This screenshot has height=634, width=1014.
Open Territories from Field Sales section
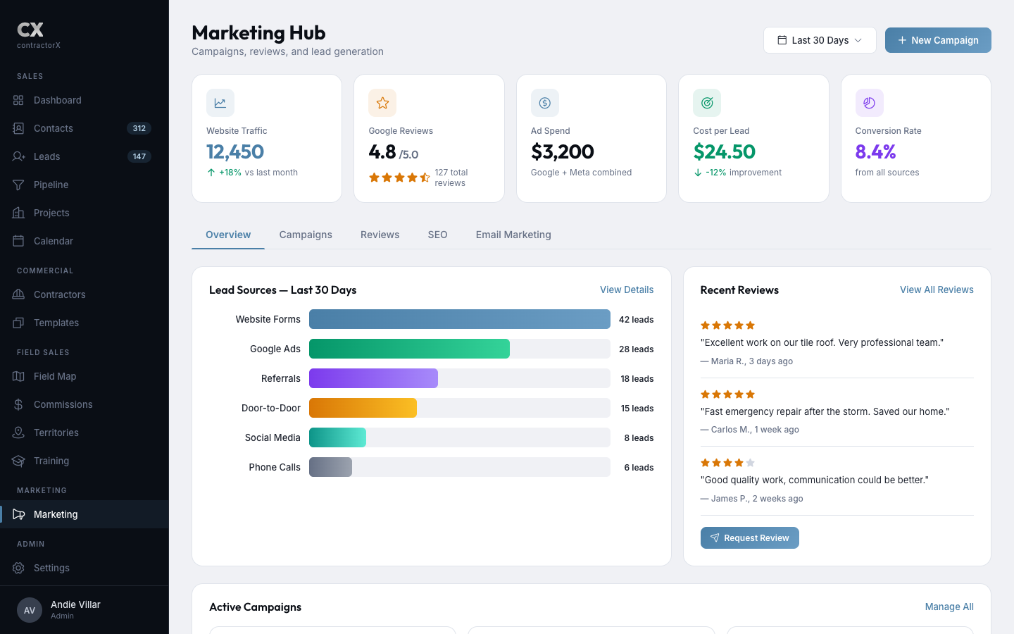[x=56, y=433]
